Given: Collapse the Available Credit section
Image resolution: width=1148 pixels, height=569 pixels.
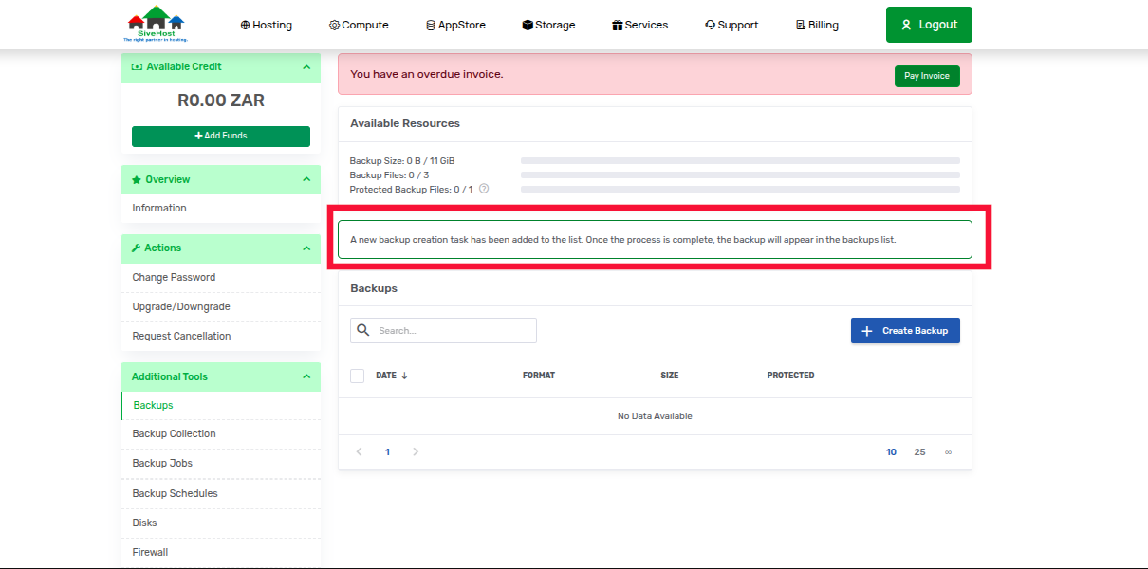Looking at the screenshot, I should pyautogui.click(x=306, y=66).
